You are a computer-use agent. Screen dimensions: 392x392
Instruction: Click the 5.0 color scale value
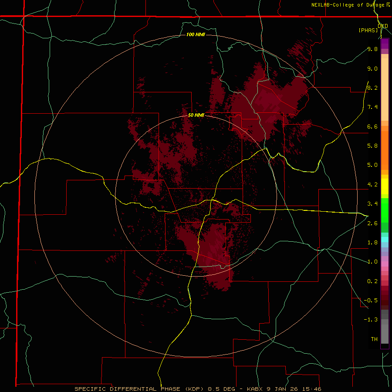point(372,165)
